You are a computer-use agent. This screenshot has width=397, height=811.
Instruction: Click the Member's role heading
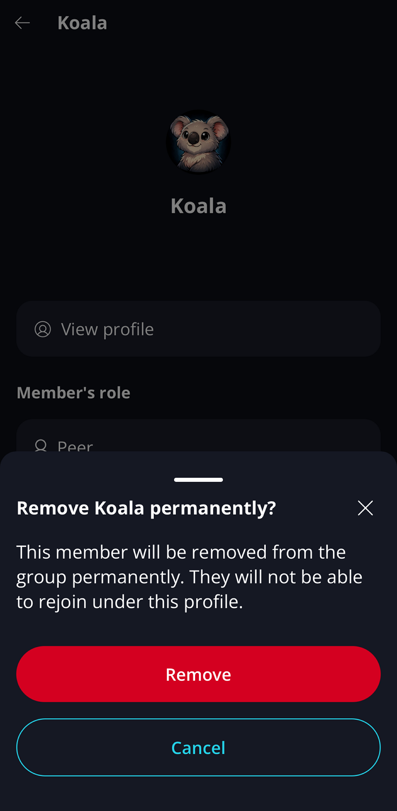[74, 392]
